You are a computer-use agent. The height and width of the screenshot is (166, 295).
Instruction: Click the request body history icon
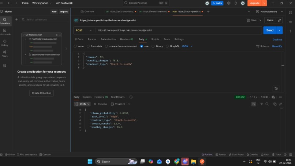276,88
